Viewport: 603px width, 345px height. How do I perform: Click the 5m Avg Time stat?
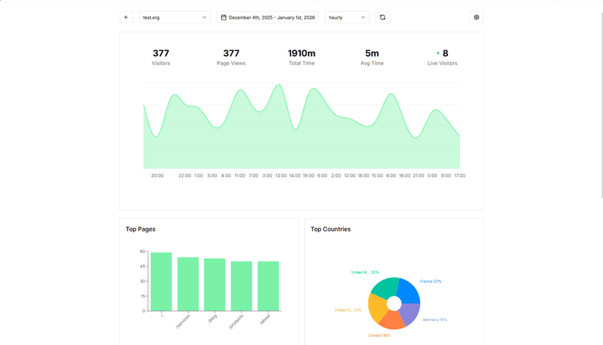[x=372, y=57]
